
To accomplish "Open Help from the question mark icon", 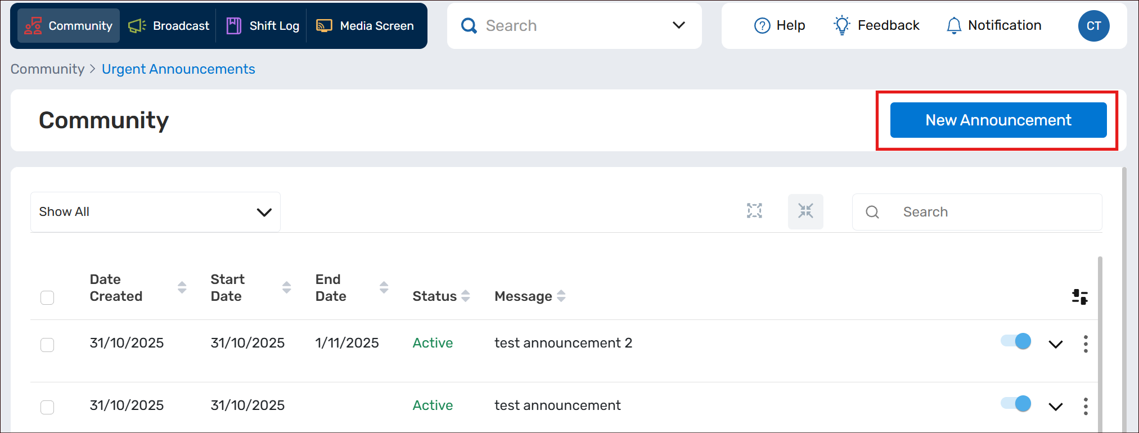I will 762,26.
